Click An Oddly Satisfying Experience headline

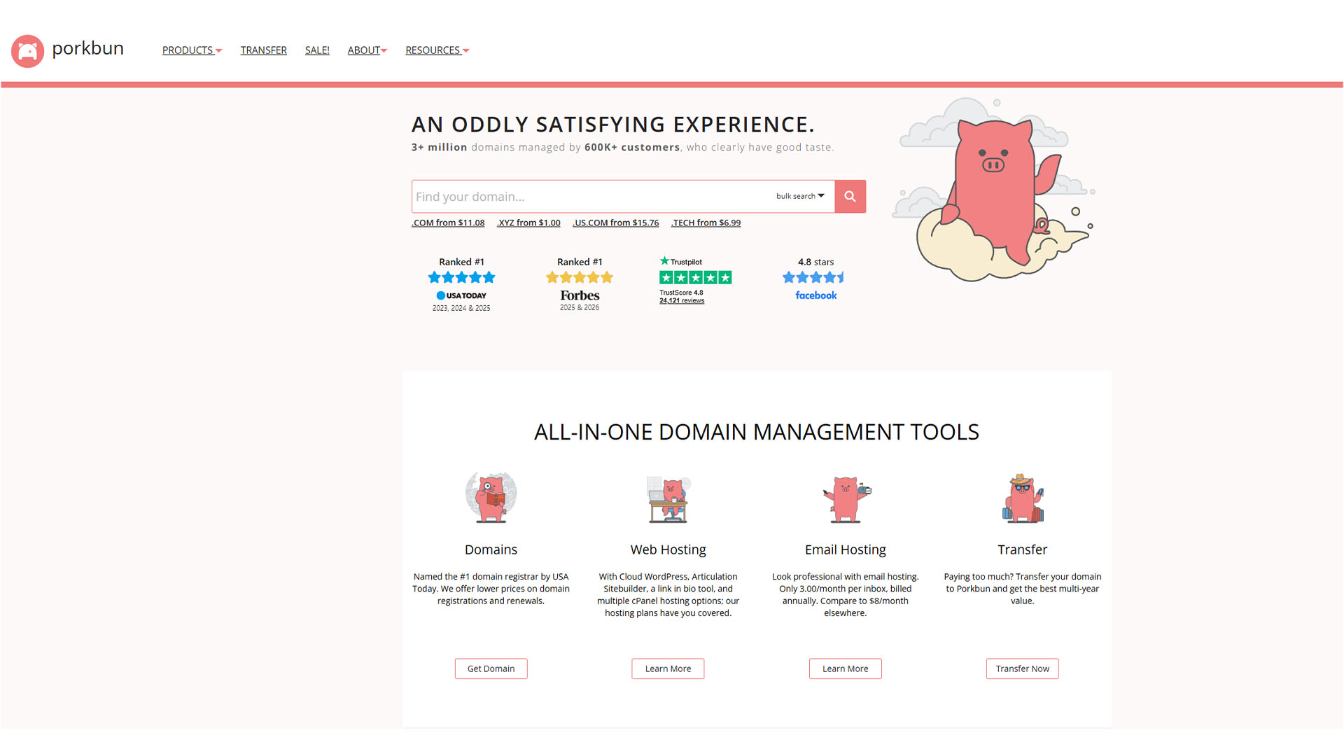click(613, 125)
